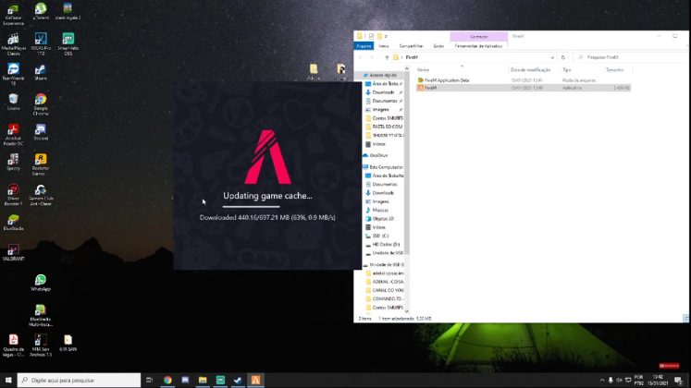Open the Driver Booster 7 shortcut
Image resolution: width=691 pixels, height=388 pixels.
13,194
